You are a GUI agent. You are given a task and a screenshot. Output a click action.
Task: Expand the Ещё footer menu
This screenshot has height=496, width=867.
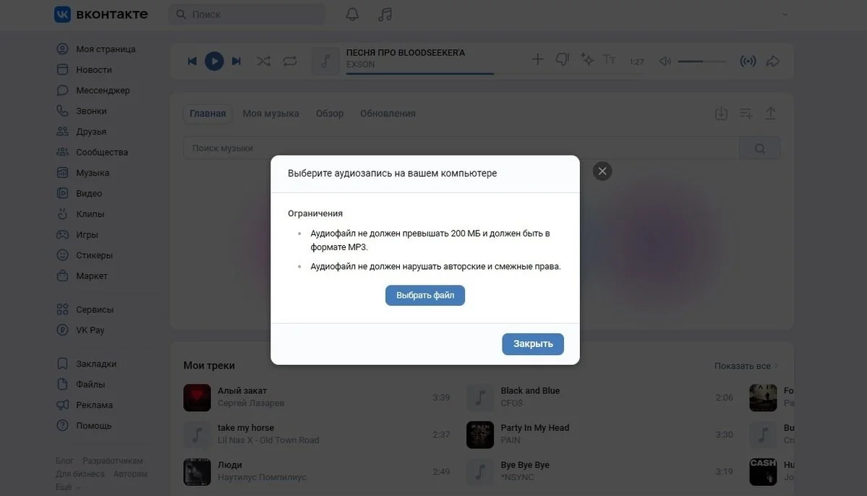[67, 487]
